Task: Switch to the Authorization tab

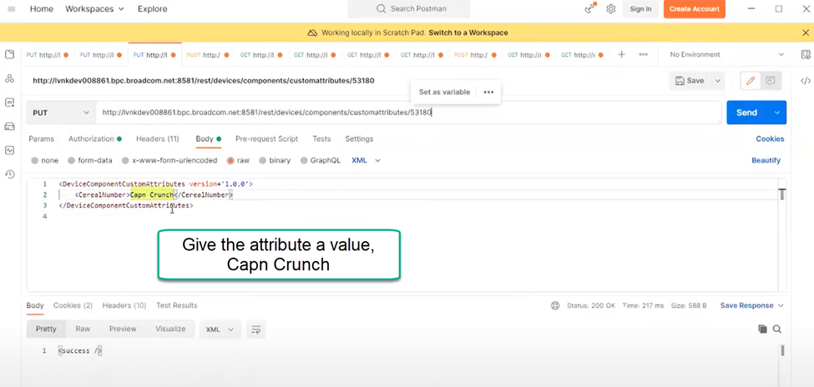Action: 94,139
